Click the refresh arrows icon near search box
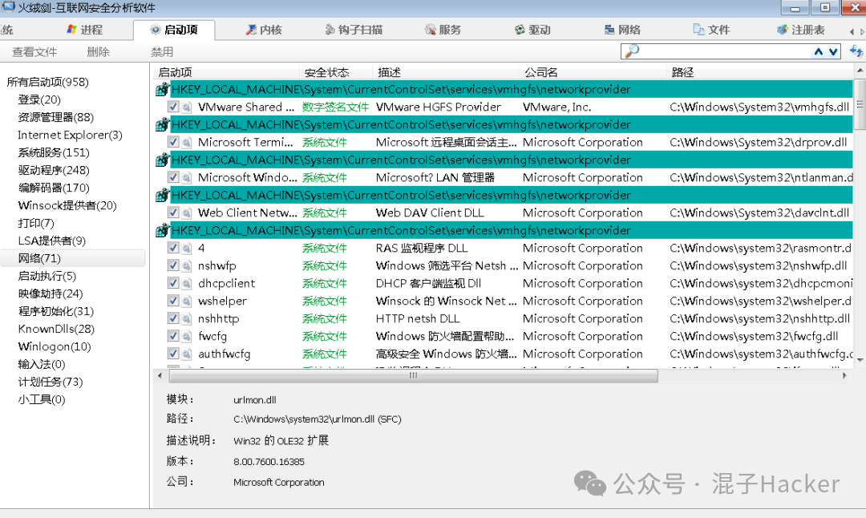 (855, 51)
